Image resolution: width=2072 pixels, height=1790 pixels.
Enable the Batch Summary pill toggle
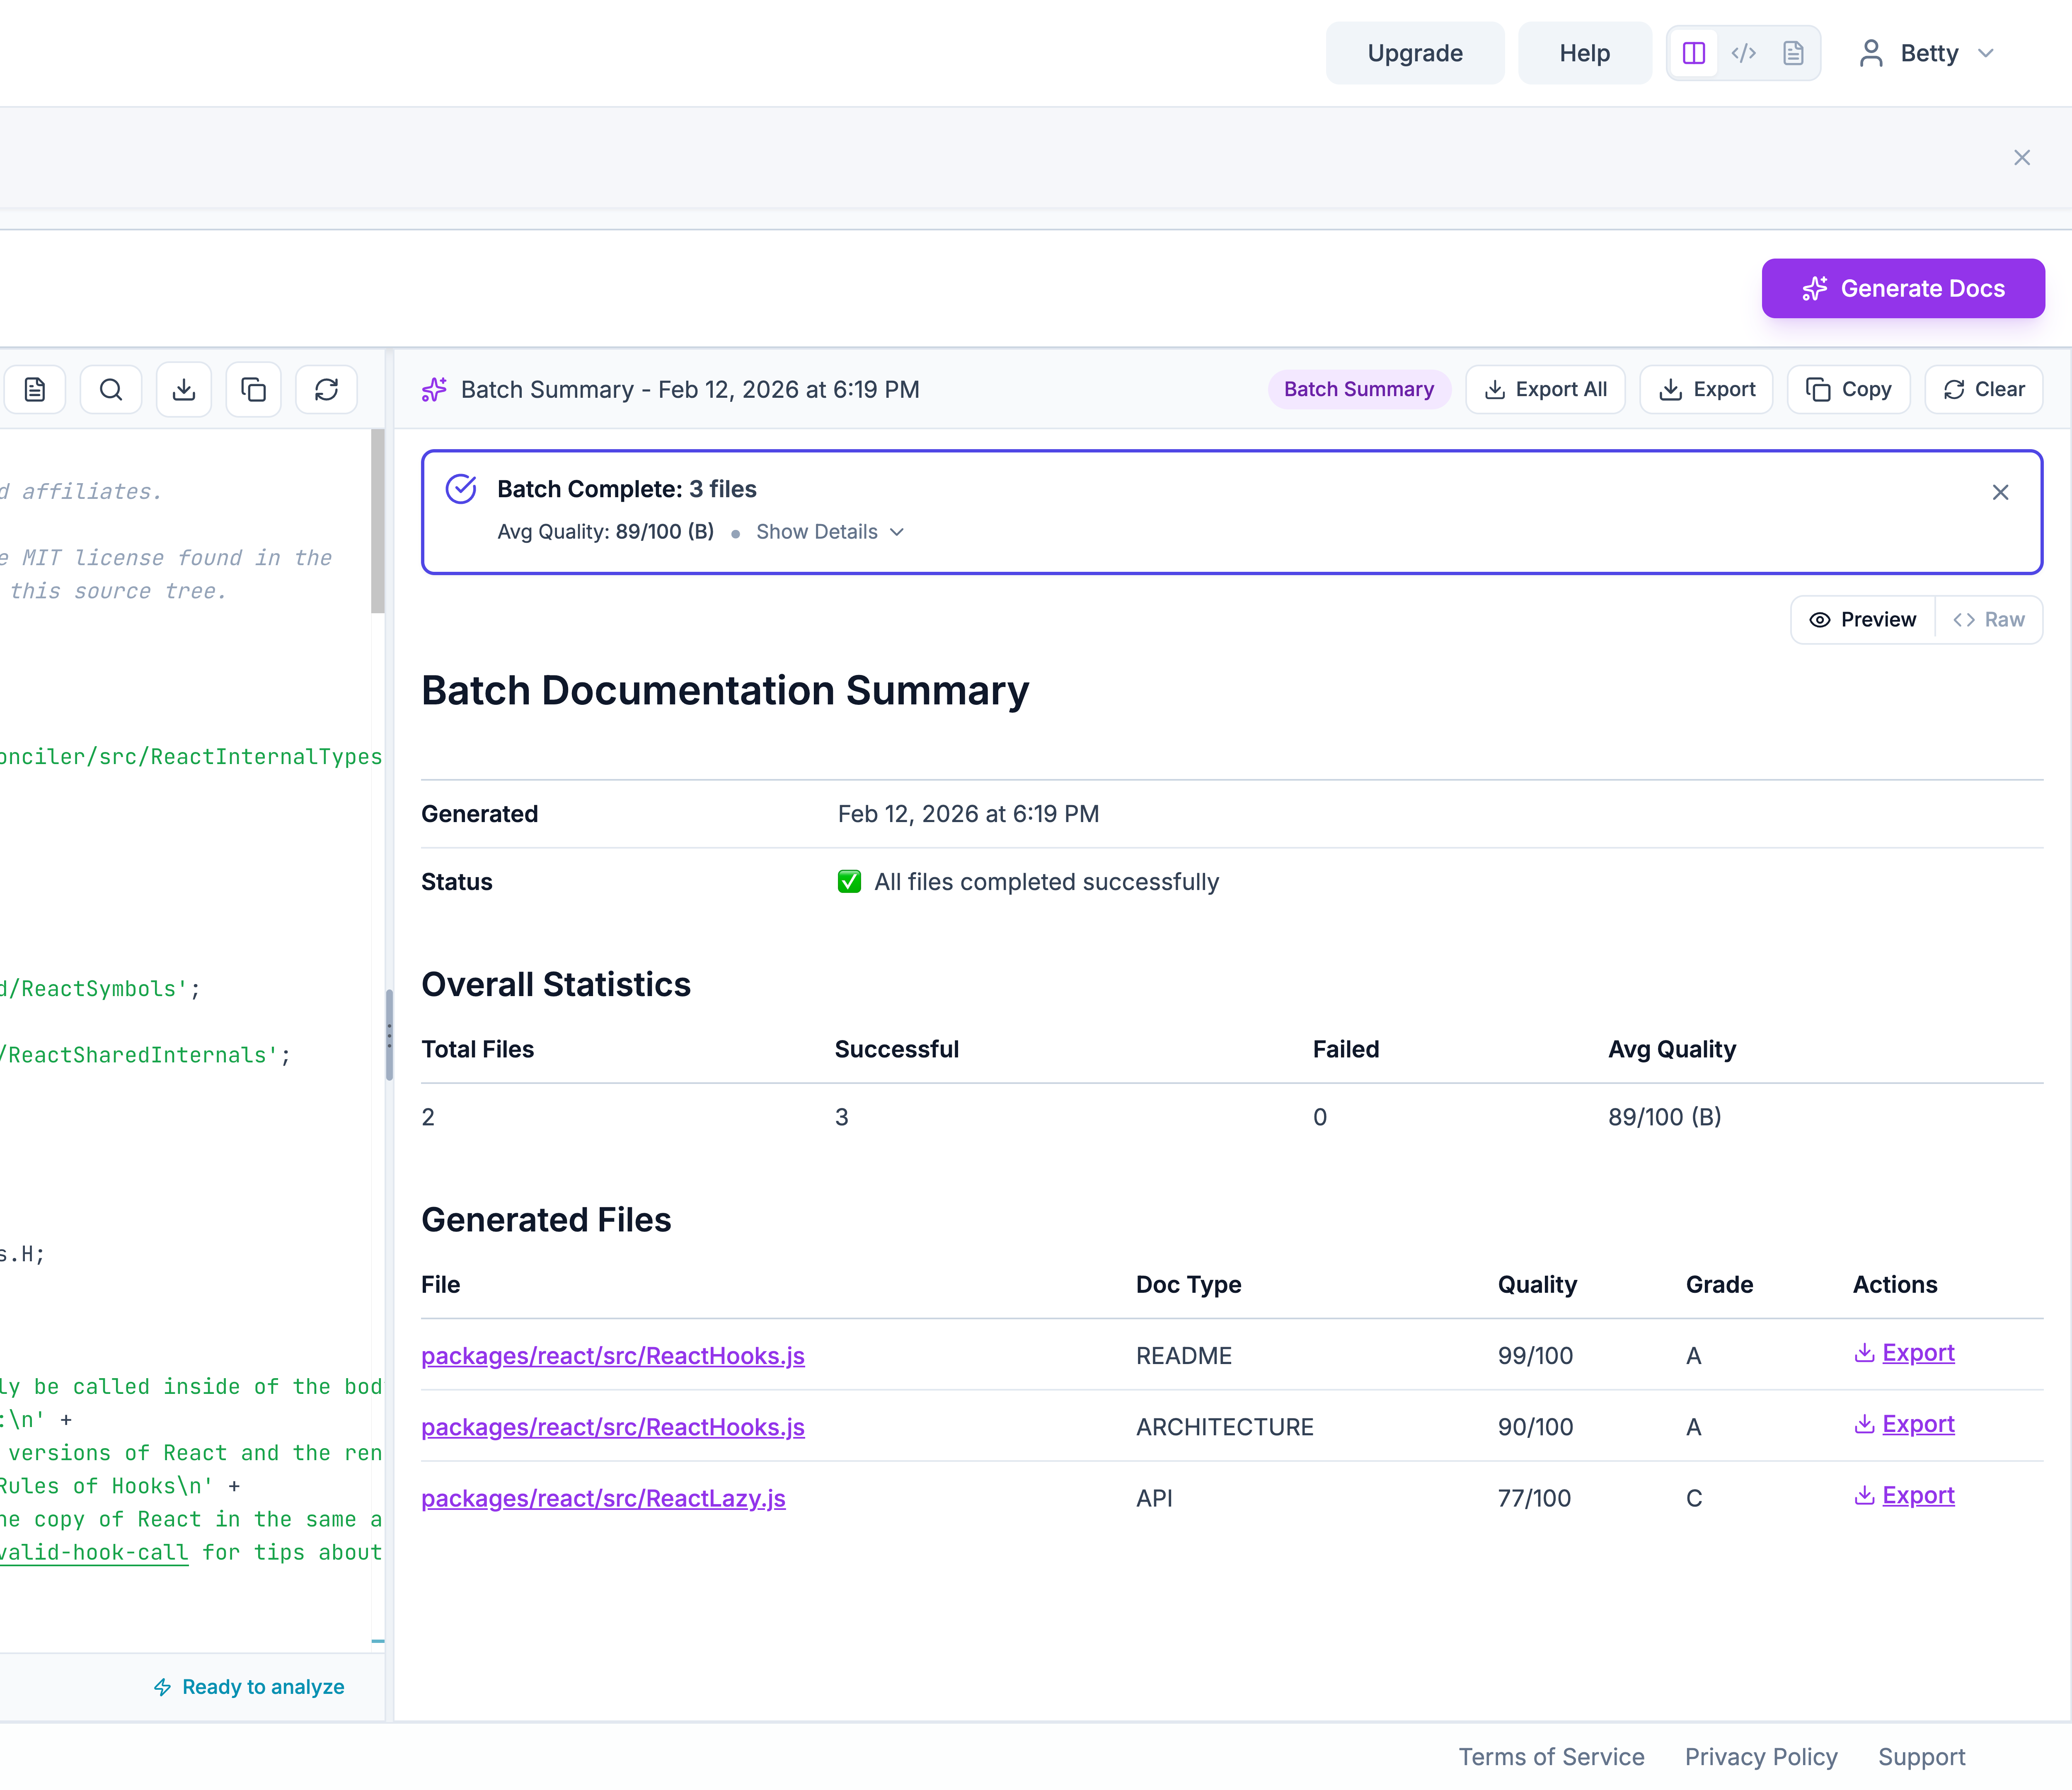click(1359, 389)
